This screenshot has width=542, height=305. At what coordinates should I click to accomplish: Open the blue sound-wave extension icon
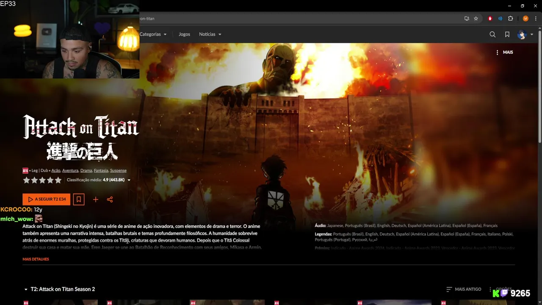pos(500,19)
